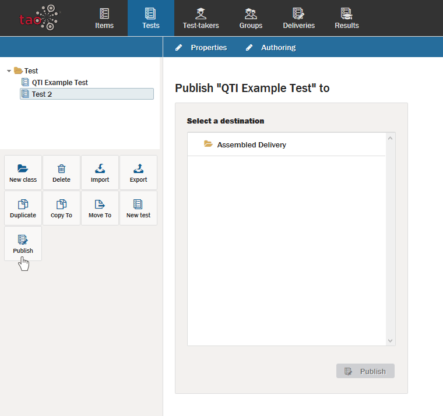Switch to the Authoring tab
The width and height of the screenshot is (443, 416).
277,48
